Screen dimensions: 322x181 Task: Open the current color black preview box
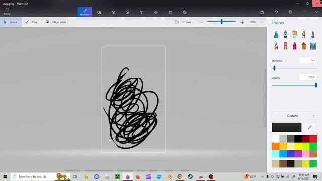287,127
